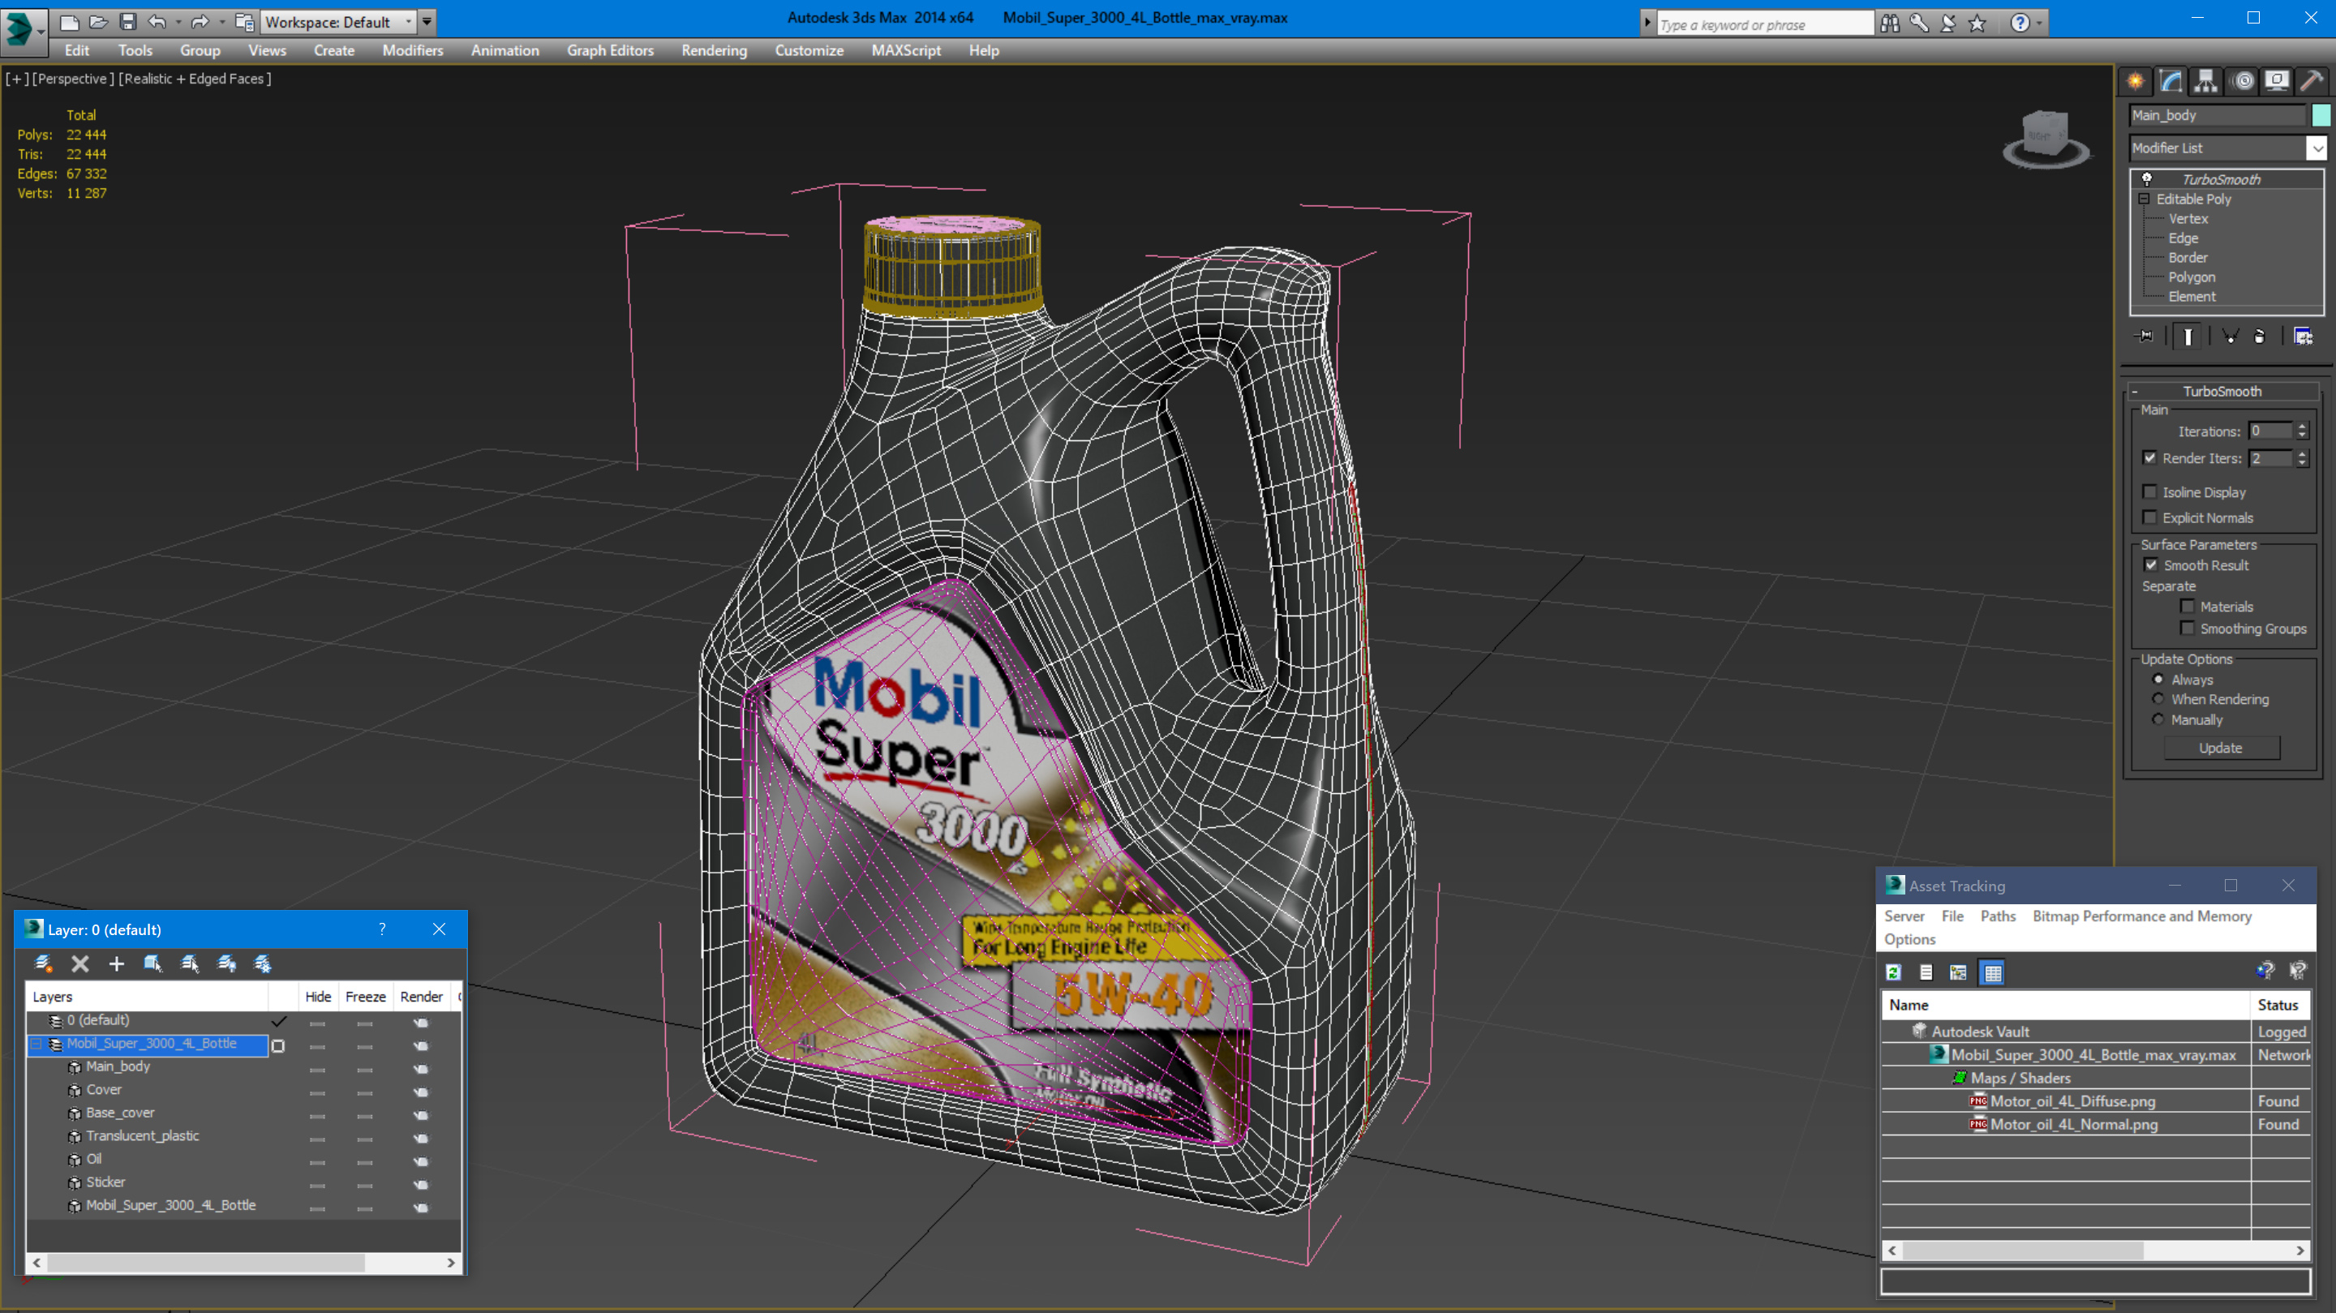Image resolution: width=2336 pixels, height=1313 pixels.
Task: Select the Always update option
Action: (x=2158, y=679)
